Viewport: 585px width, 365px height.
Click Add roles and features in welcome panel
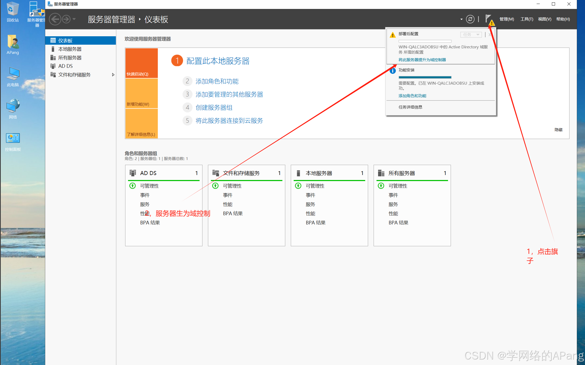pos(217,81)
